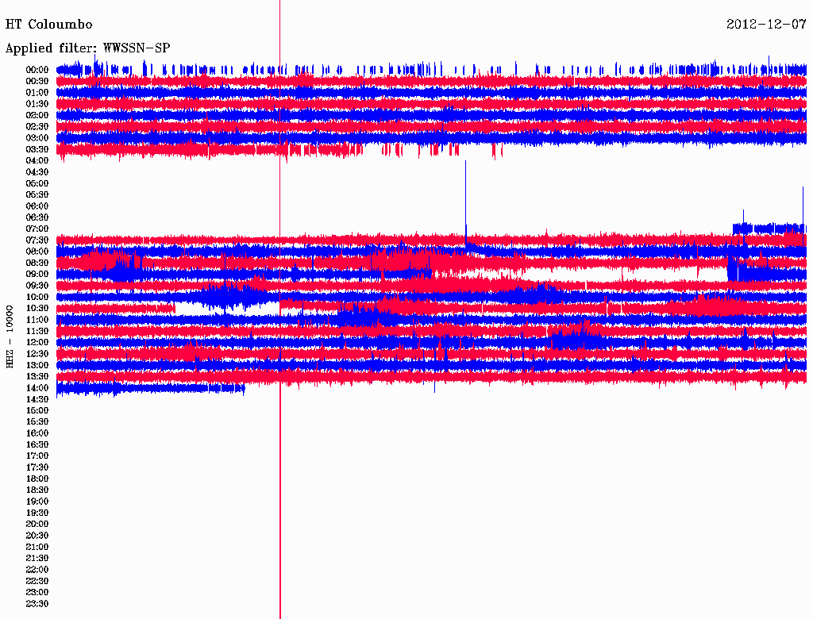Click the 02:30 time label

point(37,126)
